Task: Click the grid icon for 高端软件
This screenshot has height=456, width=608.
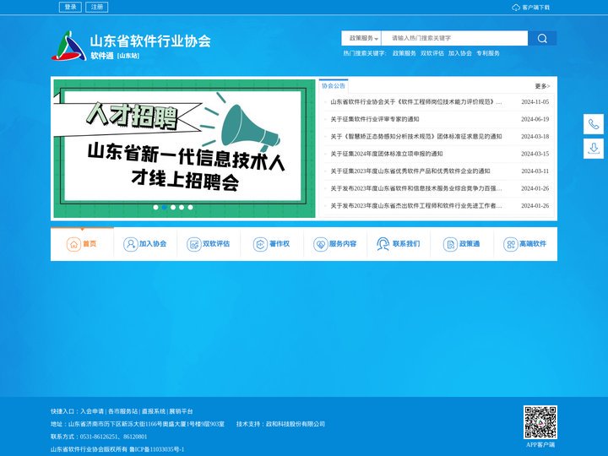Action: 510,244
